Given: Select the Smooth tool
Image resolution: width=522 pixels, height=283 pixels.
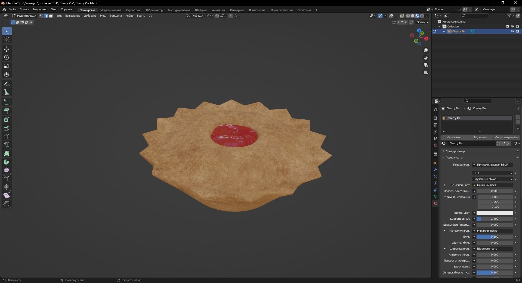Looking at the screenshot, I should tap(7, 170).
